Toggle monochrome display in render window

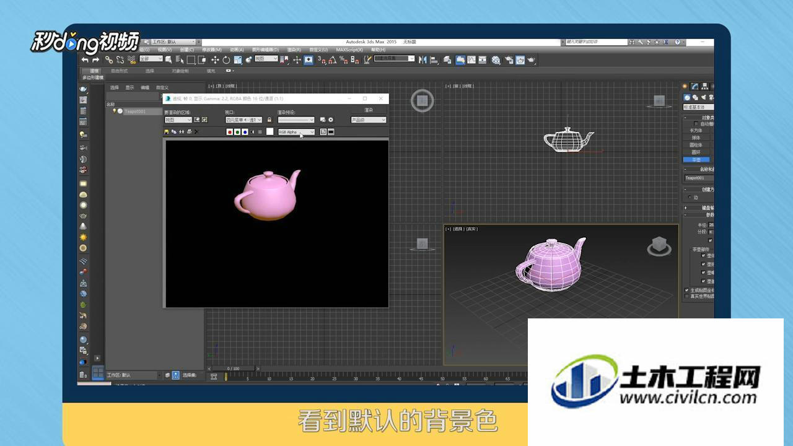point(260,132)
